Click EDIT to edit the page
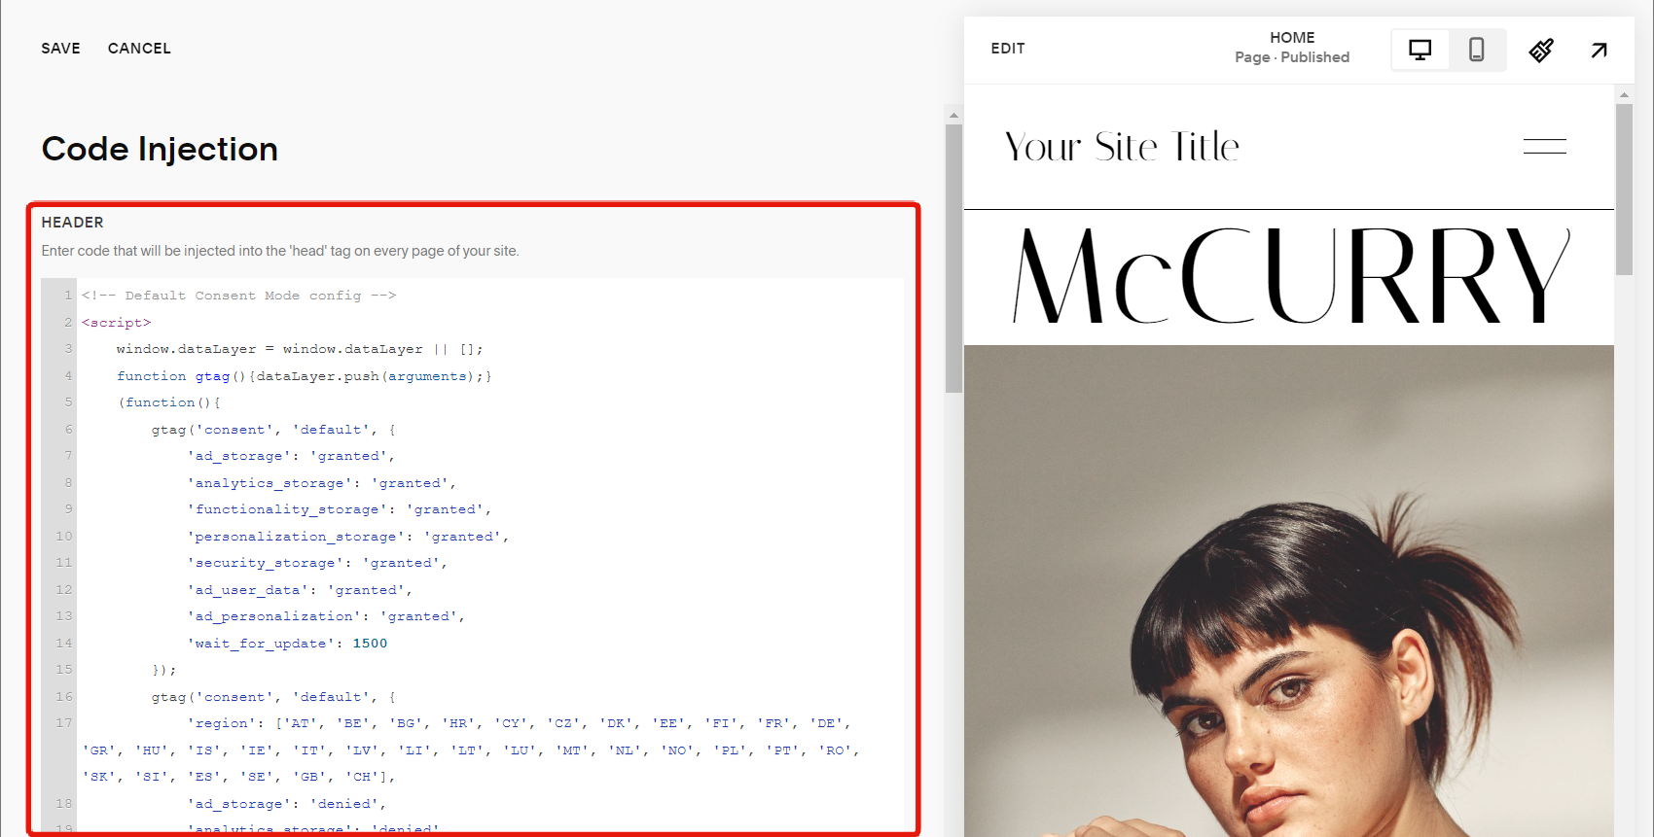 point(1007,49)
